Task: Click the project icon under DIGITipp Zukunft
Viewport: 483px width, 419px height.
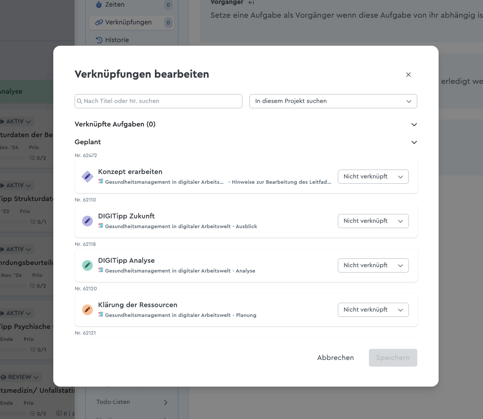Action: 101,226
